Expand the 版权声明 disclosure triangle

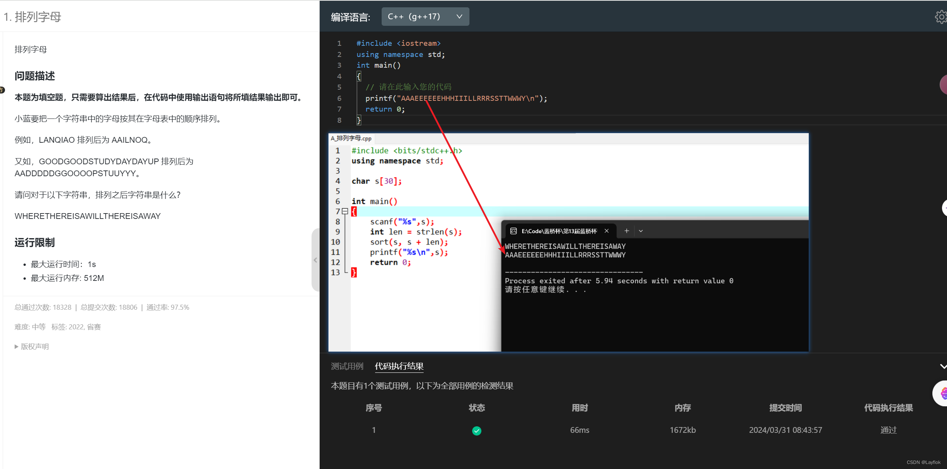click(17, 347)
